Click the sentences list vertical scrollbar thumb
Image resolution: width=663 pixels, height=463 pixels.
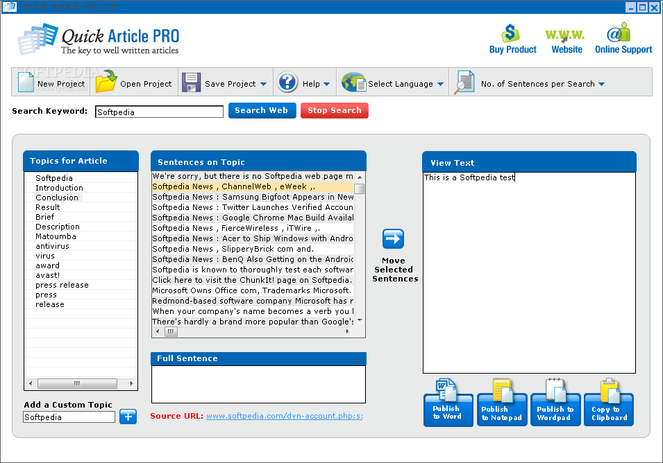tap(360, 189)
